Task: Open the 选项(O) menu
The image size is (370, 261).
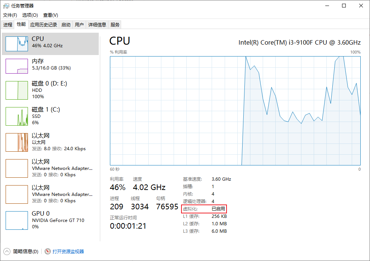Action: click(30, 15)
